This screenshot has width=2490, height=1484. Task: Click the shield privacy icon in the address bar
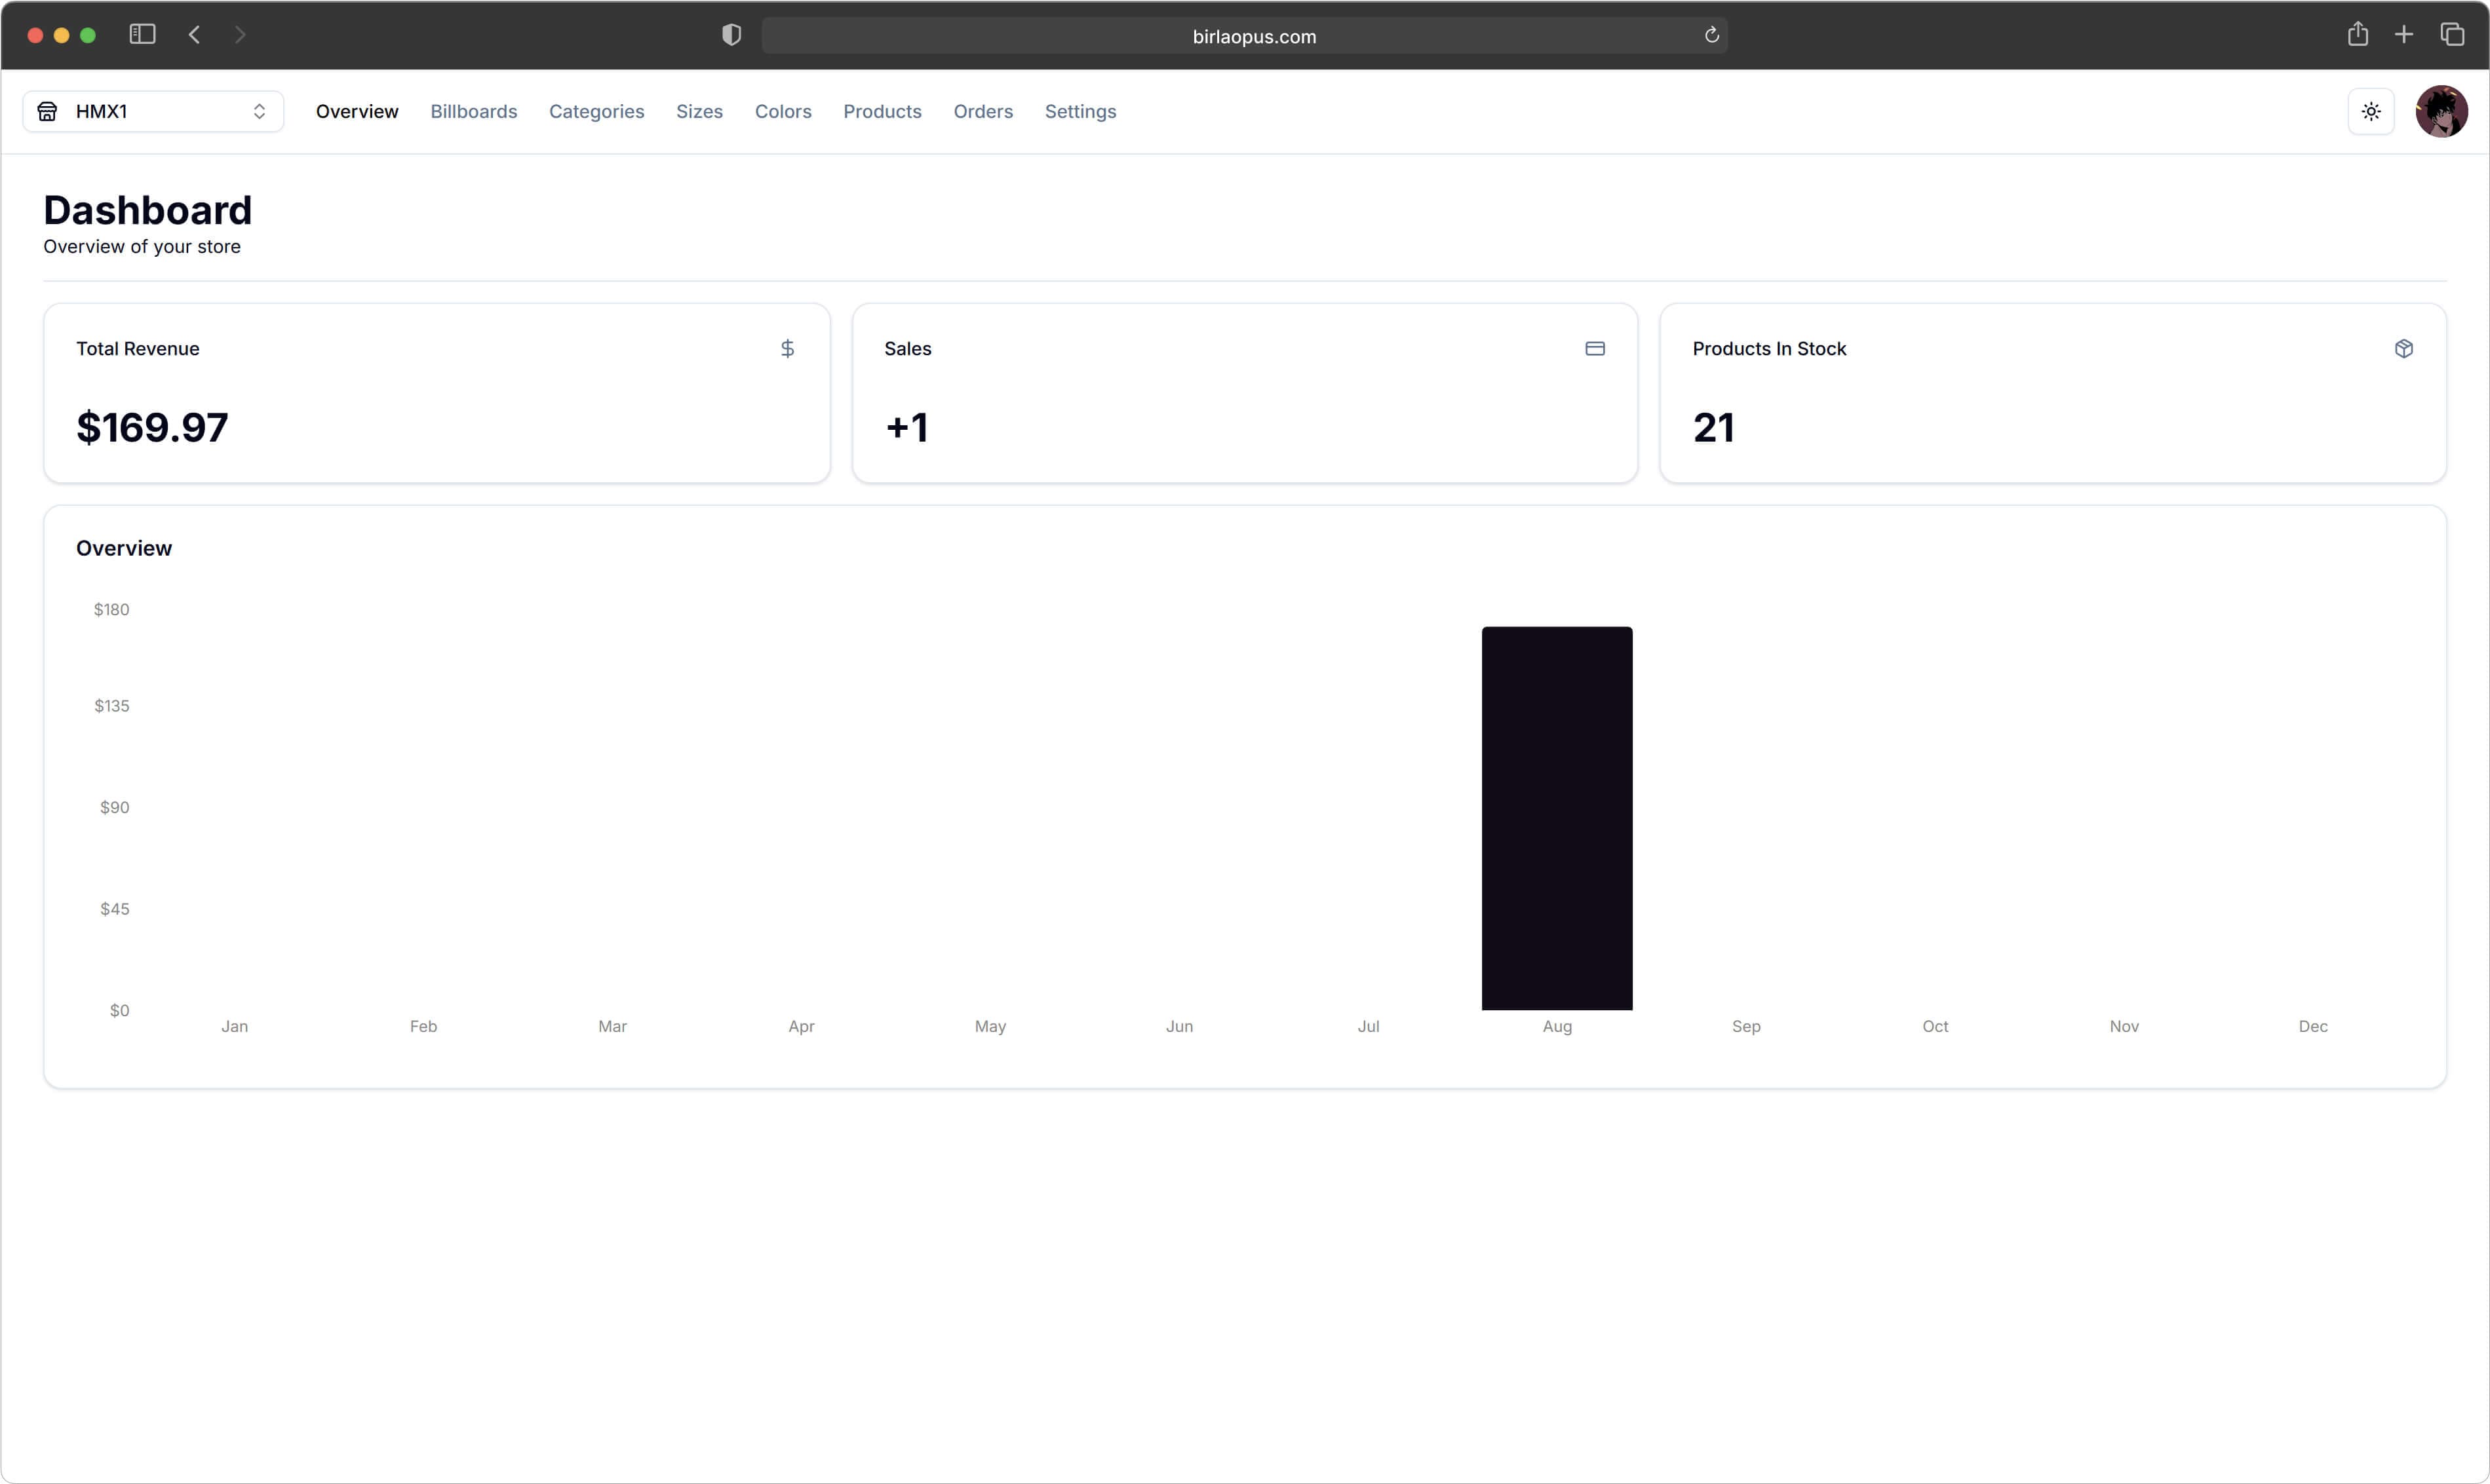pos(730,34)
